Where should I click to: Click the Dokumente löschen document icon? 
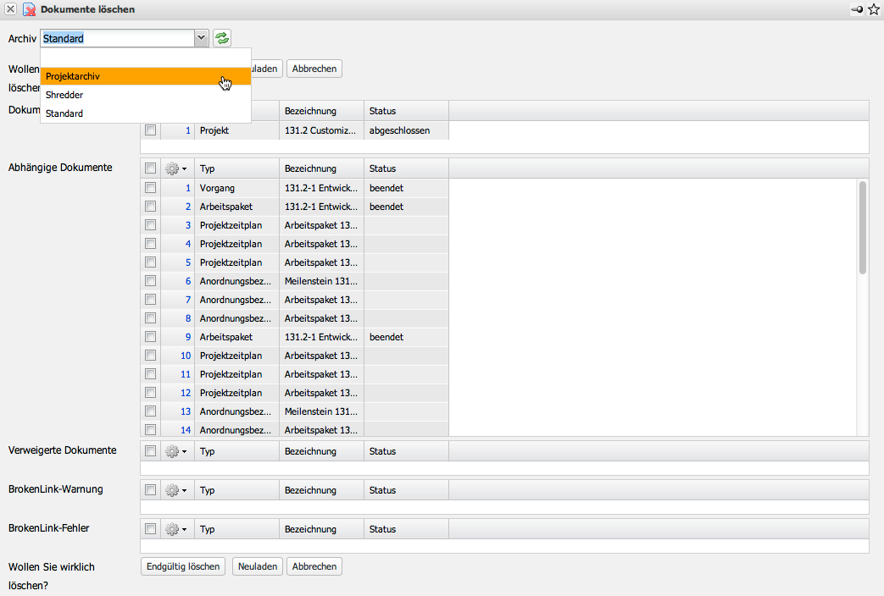point(29,9)
